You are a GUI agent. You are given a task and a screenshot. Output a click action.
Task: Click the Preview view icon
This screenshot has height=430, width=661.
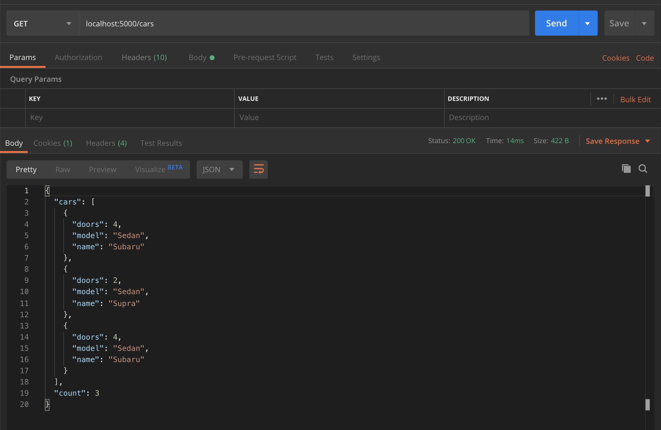pyautogui.click(x=103, y=169)
